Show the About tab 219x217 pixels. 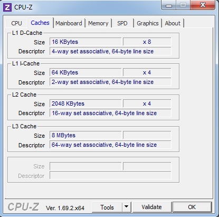(x=173, y=23)
